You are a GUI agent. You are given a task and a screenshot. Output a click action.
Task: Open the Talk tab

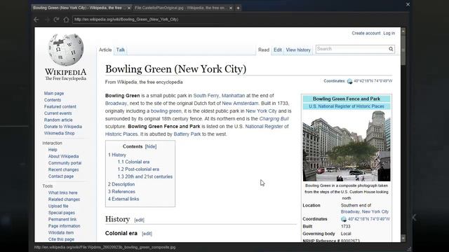(121, 50)
